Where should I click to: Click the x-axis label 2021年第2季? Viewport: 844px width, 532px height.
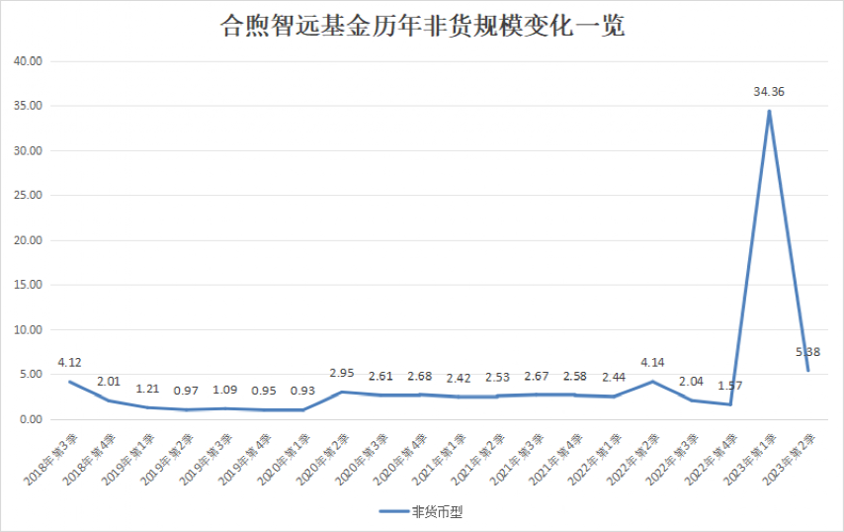click(478, 459)
